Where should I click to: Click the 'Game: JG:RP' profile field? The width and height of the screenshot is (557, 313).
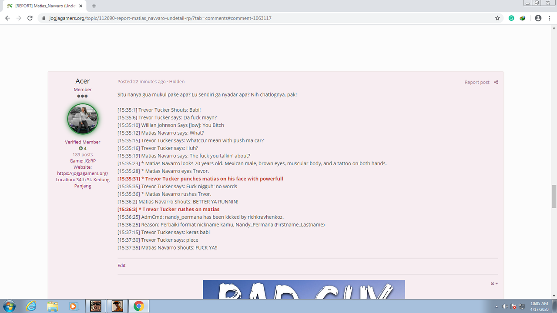click(83, 161)
